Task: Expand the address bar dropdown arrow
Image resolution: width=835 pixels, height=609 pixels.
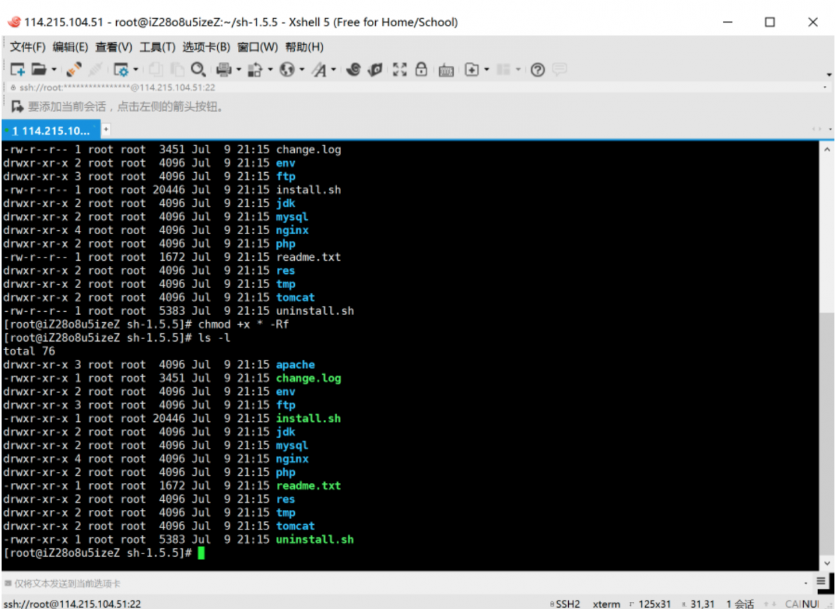Action: click(825, 87)
